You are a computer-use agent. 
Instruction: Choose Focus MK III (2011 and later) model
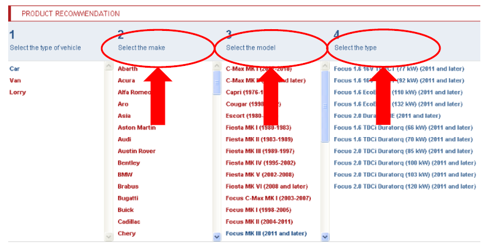266,233
